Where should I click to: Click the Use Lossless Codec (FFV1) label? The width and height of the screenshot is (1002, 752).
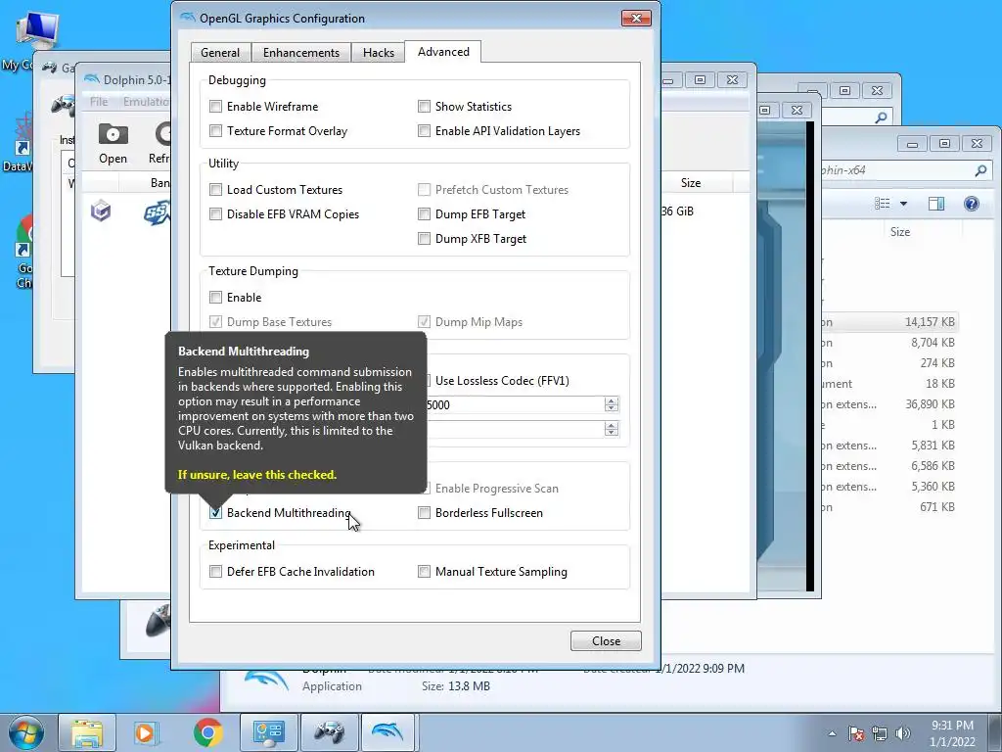[x=502, y=381]
